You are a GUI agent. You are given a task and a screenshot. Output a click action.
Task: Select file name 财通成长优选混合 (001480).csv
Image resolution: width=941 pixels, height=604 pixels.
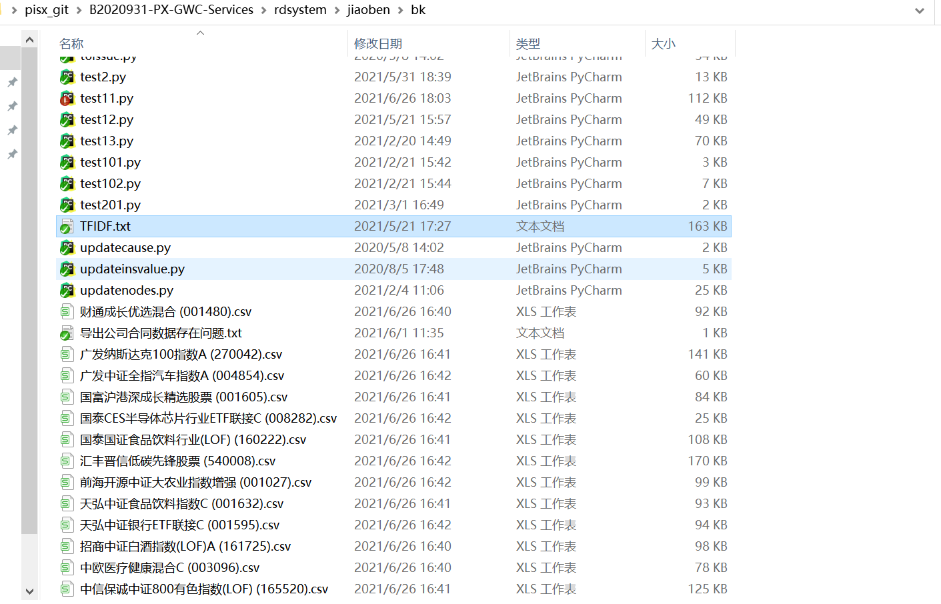pos(165,311)
